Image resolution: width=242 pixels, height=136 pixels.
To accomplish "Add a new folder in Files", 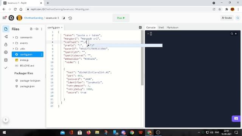I will [37, 29].
